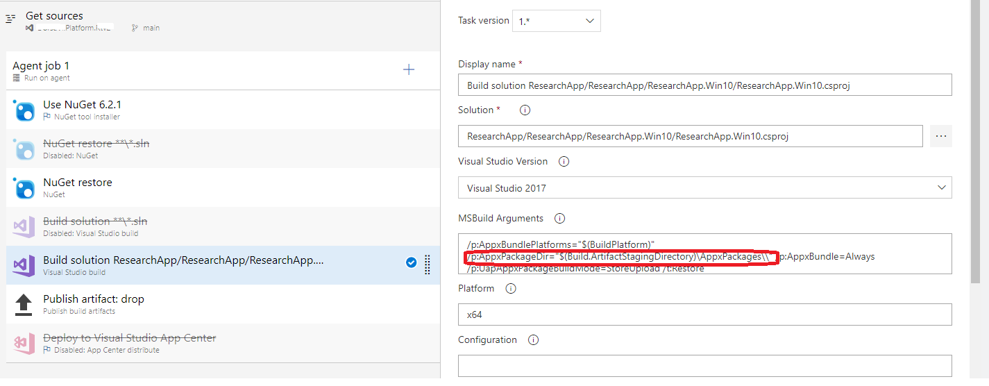Add a task to Agent job 1
989x386 pixels.
(409, 69)
